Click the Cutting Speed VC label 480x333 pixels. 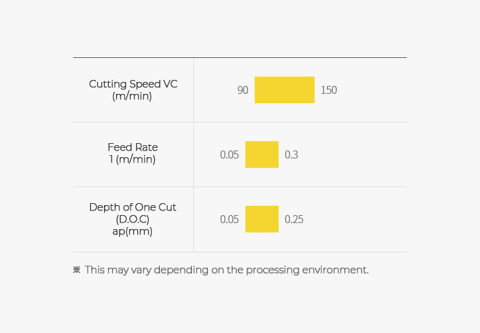(x=133, y=84)
